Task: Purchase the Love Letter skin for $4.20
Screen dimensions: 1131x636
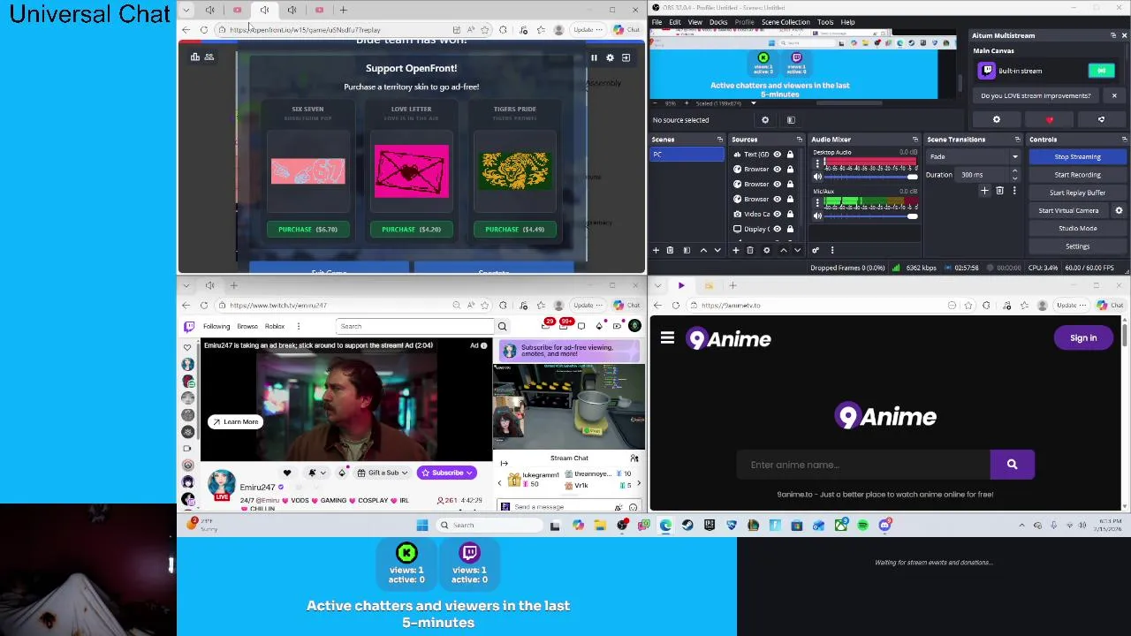Action: pyautogui.click(x=411, y=229)
